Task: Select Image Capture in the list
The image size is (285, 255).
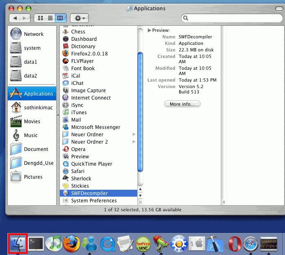Action: click(x=99, y=90)
